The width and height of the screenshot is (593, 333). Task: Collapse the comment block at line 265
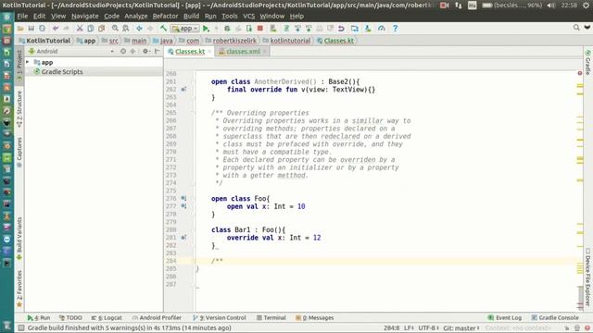[x=194, y=113]
